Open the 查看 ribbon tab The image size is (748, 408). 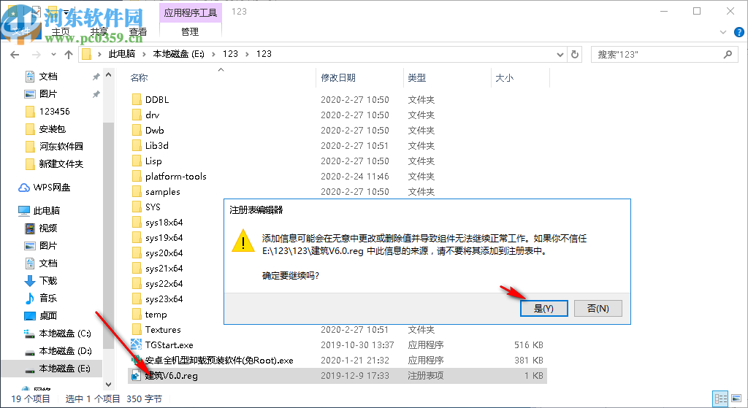pyautogui.click(x=138, y=32)
